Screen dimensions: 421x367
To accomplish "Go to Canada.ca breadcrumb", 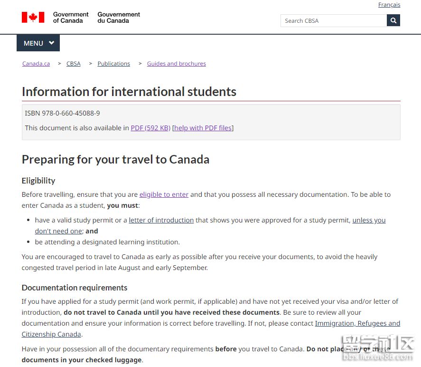I will pos(36,64).
